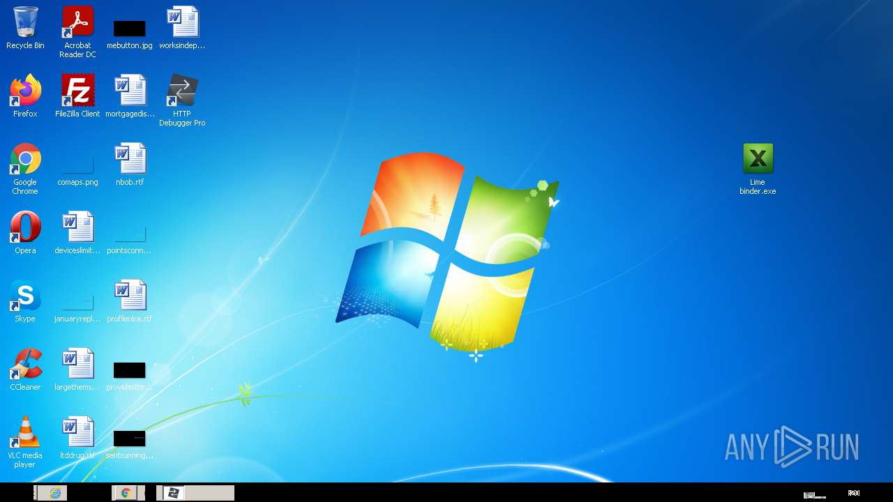Select the ltddrug.rtf document
Image resolution: width=893 pixels, height=502 pixels.
(x=77, y=438)
